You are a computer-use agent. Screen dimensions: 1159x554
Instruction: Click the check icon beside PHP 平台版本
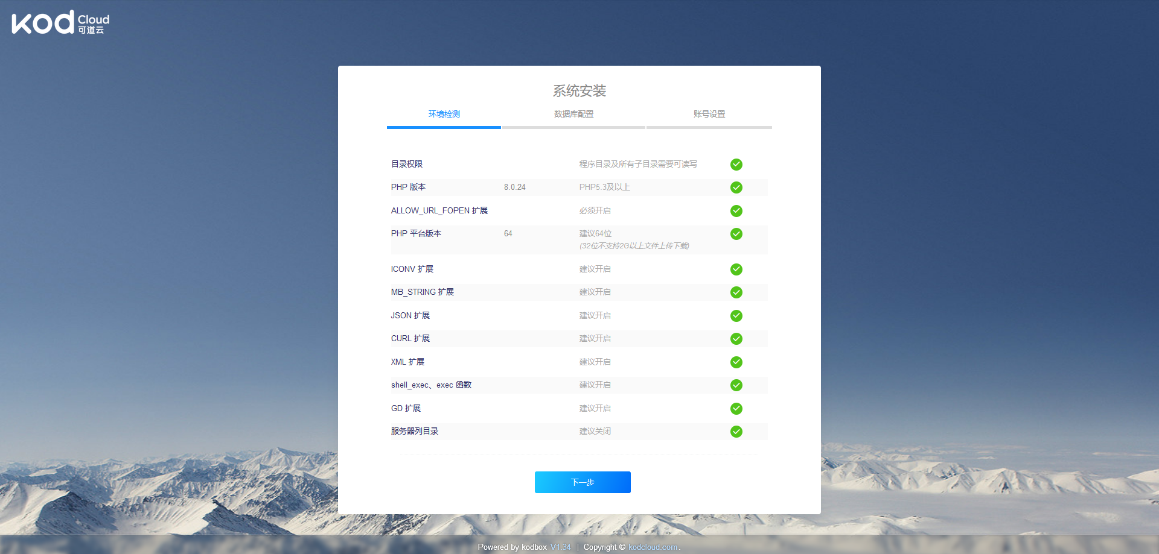click(736, 235)
